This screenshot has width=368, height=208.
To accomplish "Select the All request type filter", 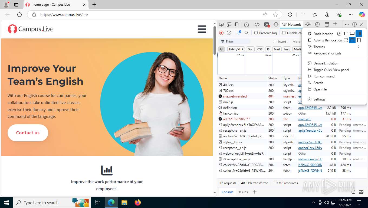I will [x=222, y=49].
